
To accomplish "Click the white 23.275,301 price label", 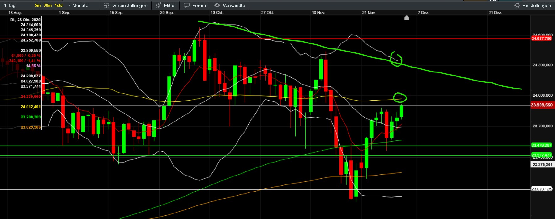I will (542, 165).
